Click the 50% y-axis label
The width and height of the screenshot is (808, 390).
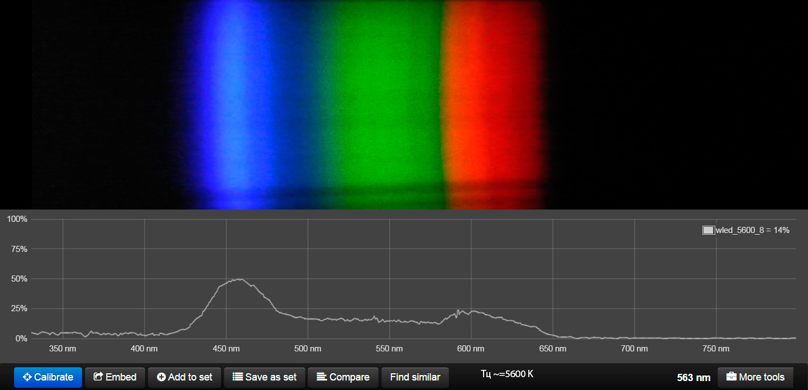pyautogui.click(x=18, y=279)
